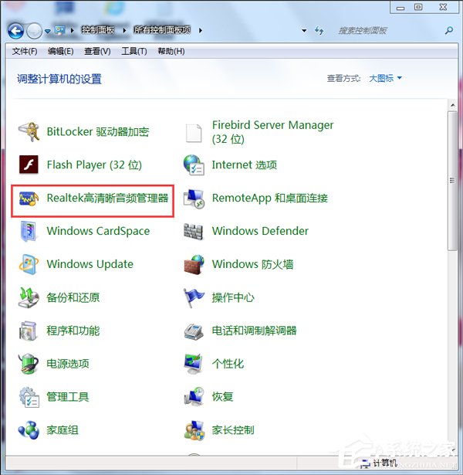Open the 家长控制 text link
The width and height of the screenshot is (463, 475).
(233, 430)
